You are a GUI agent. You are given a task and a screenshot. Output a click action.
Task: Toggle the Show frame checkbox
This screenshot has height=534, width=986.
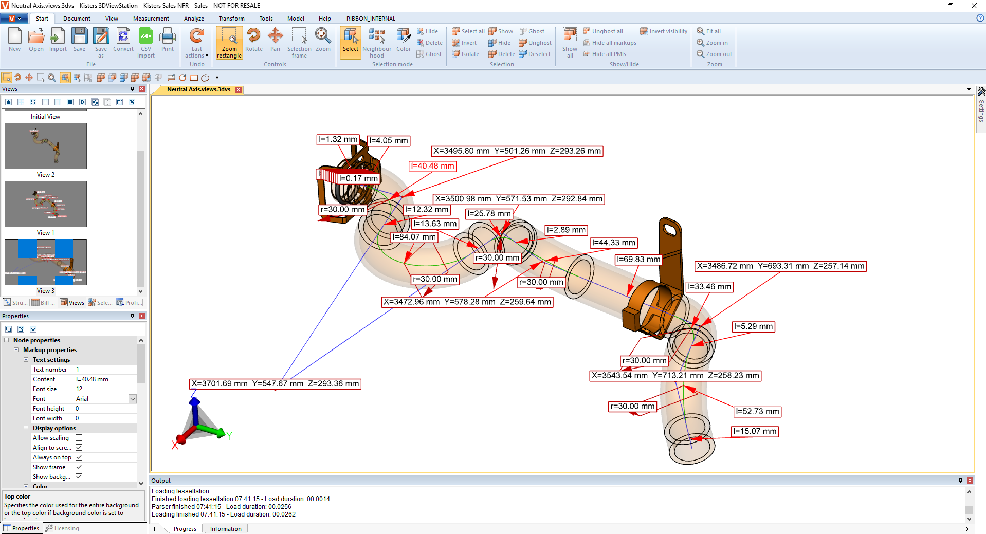[x=79, y=467]
